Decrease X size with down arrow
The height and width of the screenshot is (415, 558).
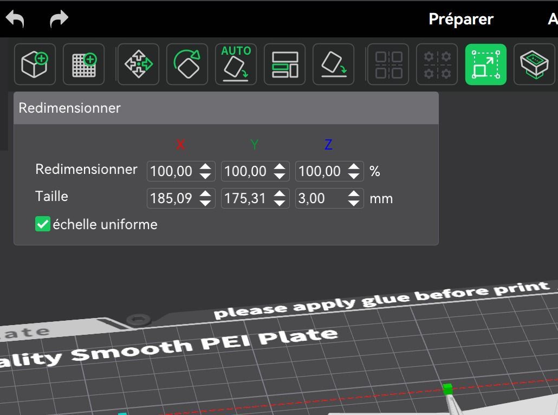pyautogui.click(x=206, y=203)
